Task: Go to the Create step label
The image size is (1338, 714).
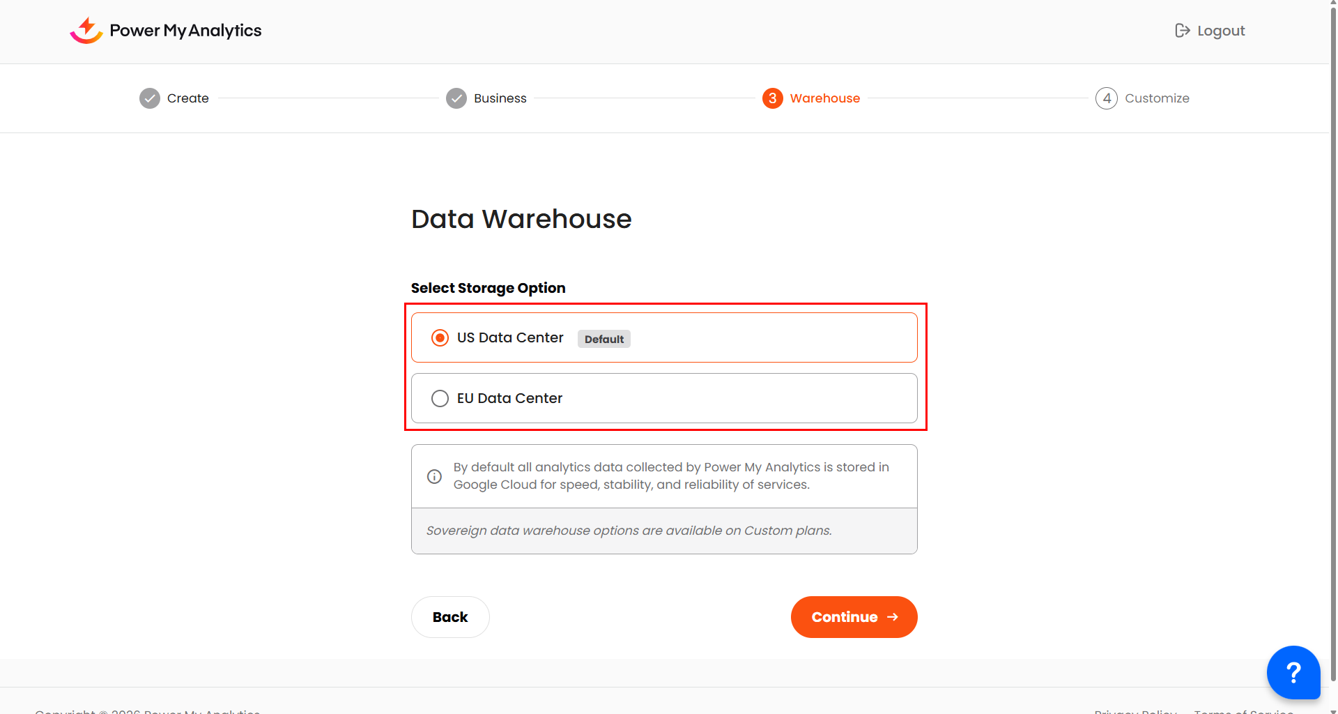Action: 187,98
